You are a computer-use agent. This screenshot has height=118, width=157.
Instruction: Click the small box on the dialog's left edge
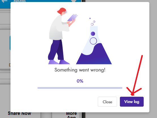coord(10,65)
